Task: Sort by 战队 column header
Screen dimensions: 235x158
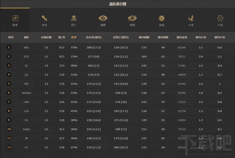Action: (x=26, y=37)
